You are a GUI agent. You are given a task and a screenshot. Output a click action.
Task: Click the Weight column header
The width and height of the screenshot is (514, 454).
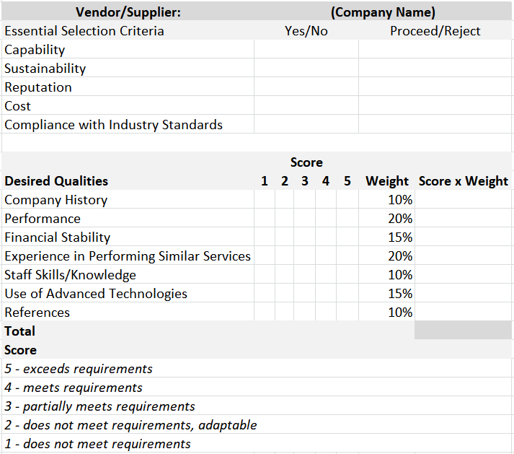point(387,181)
